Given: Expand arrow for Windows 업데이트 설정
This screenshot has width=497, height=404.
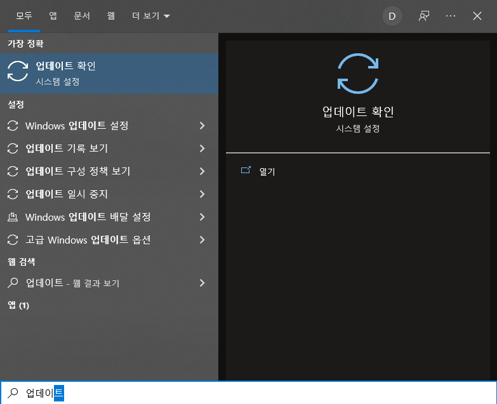Looking at the screenshot, I should pos(202,126).
